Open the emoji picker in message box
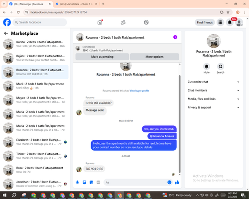This screenshot has width=249, height=199. coord(169,183)
